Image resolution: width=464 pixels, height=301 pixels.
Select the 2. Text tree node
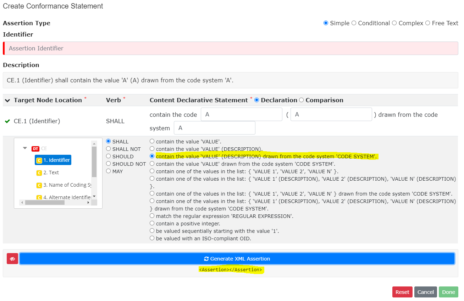[48, 173]
